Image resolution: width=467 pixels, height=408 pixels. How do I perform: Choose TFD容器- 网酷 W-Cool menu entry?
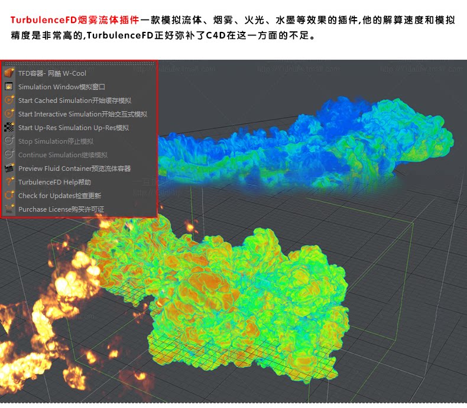(52, 73)
